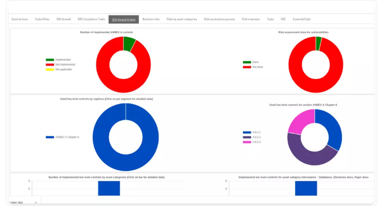384x206 pixels.
Task: Click green segment of ANNEX A controls donut
Action: tap(128, 44)
